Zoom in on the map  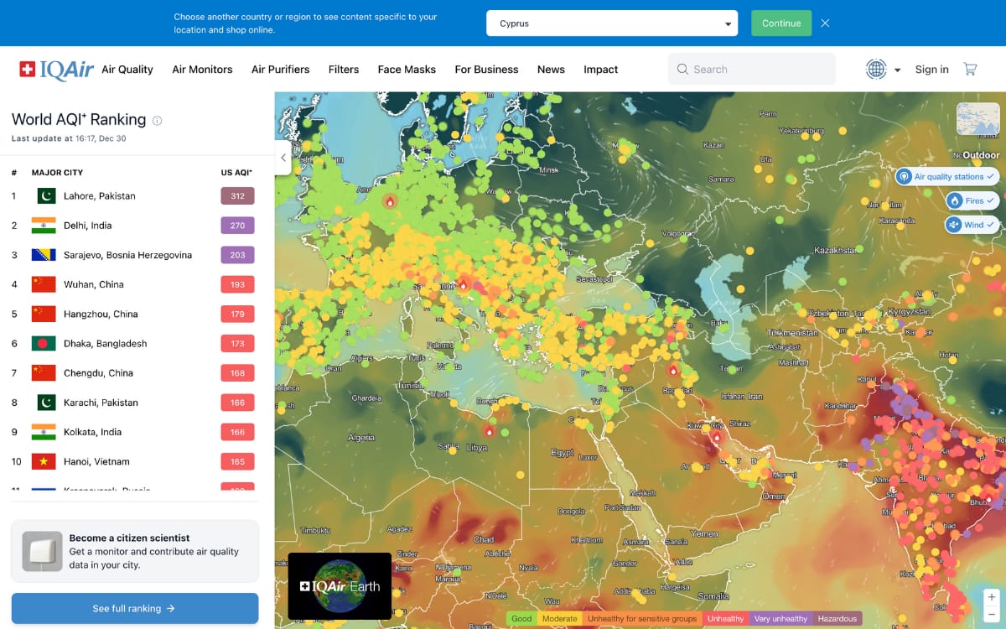[x=992, y=597]
